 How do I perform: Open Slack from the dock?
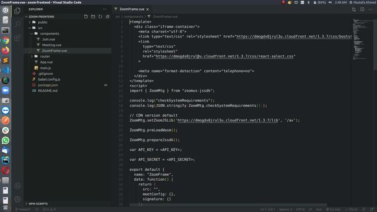[5, 130]
